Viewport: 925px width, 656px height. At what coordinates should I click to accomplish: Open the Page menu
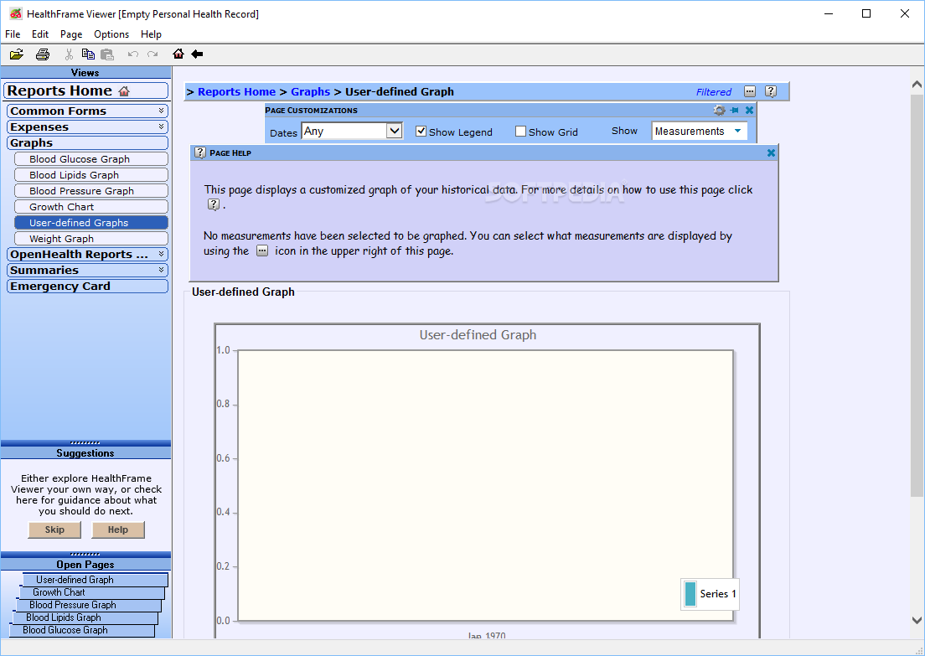[71, 34]
